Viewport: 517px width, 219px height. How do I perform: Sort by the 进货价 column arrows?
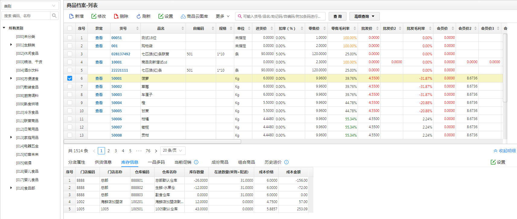click(x=272, y=28)
